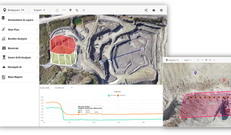Expand the Smart Drill Analysis chevron
231x135 pixels.
tap(37, 58)
